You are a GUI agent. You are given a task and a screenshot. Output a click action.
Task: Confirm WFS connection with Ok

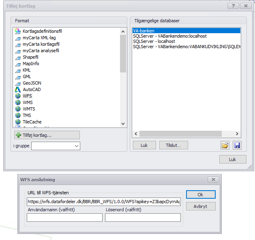(200, 195)
